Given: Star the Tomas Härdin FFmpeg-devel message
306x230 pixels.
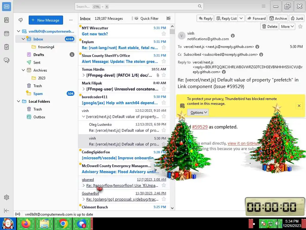Looking at the screenshot, I should 164,75.
